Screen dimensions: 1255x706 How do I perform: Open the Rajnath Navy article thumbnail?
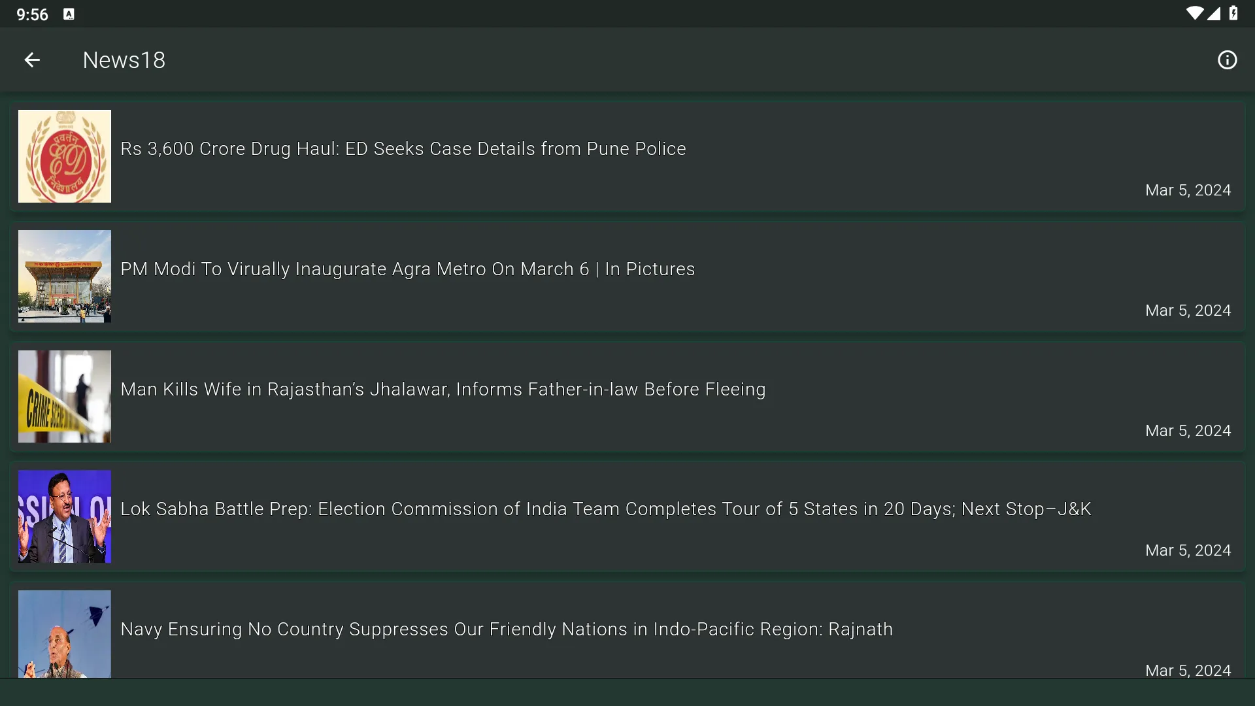[x=65, y=634]
